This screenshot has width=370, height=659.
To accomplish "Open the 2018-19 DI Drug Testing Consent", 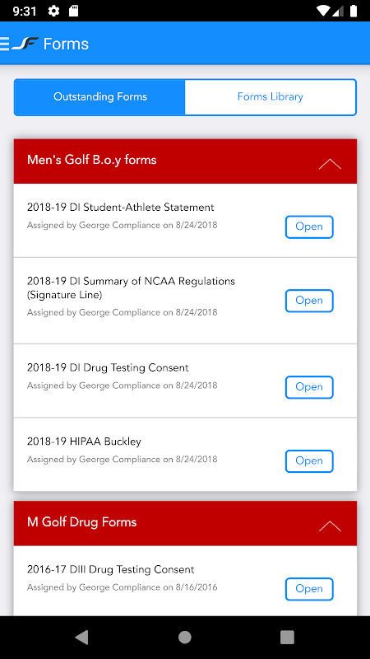I will (309, 387).
